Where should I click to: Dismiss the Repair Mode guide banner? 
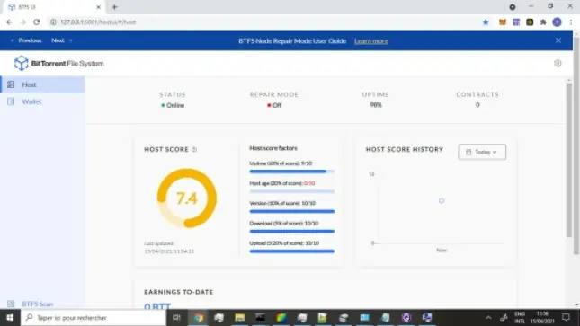pyautogui.click(x=558, y=40)
